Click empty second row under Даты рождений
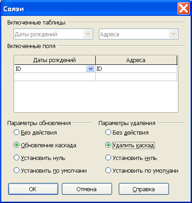 pos(55,77)
